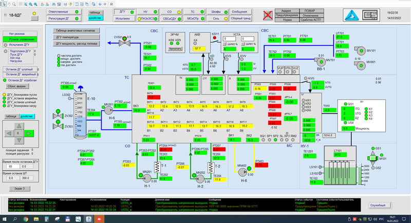This screenshot has height=223, width=411.
Task: Click Останов ДГ аварийный button
Action: pos(20,75)
